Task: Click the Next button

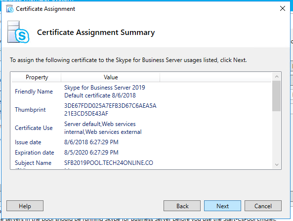Action: (222, 206)
